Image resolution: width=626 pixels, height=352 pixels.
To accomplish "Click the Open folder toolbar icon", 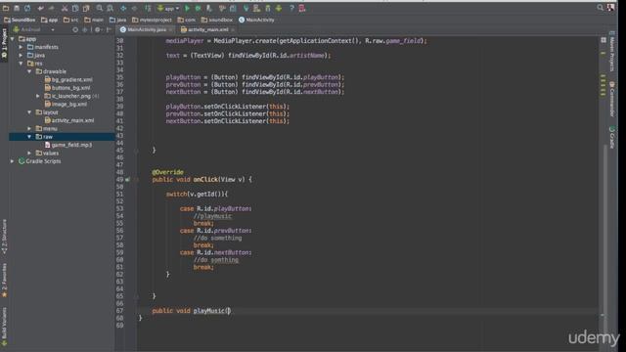I will (x=6, y=8).
